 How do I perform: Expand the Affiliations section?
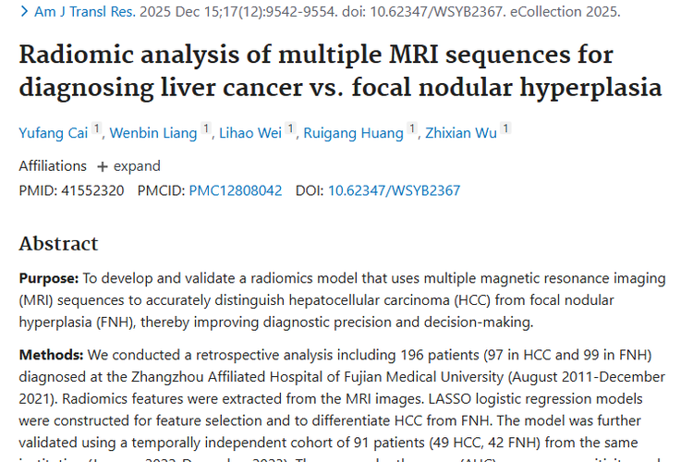(128, 166)
